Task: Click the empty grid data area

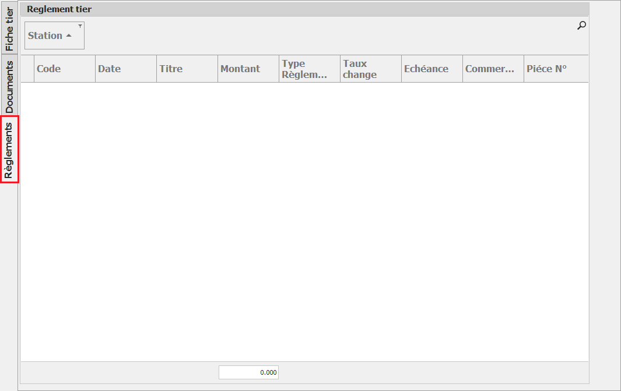Action: pos(303,221)
